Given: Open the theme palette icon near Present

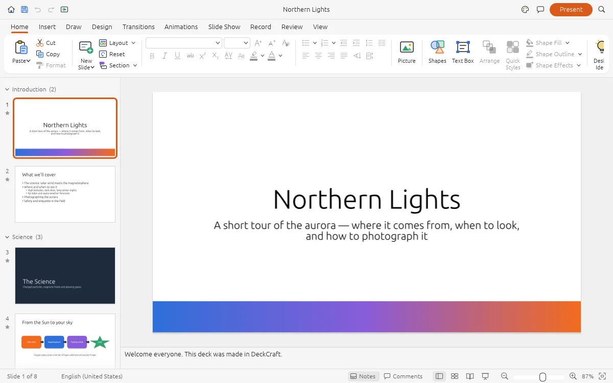Looking at the screenshot, I should tap(525, 9).
